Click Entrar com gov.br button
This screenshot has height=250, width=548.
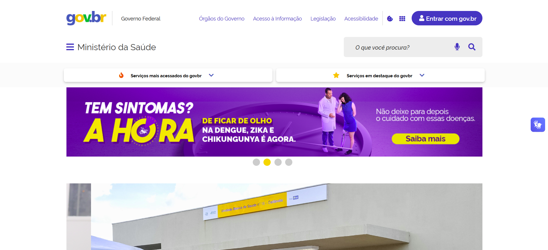447,18
